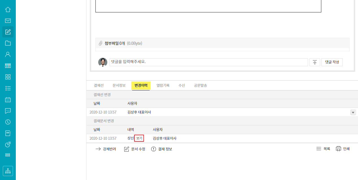358x180 pixels.
Task: Switch to the 결재선 tab
Action: point(99,85)
